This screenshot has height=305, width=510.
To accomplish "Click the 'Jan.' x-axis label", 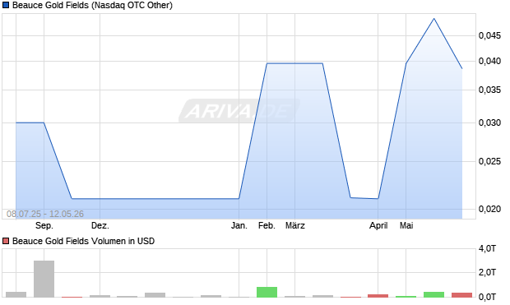I will coord(239,225).
